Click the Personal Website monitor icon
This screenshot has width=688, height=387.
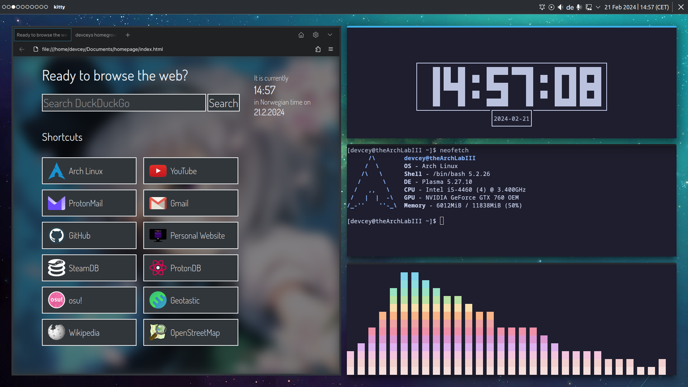158,235
